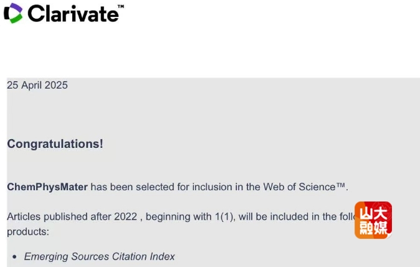This screenshot has height=267, width=420.
Task: Click the bold ChemPhysMater journal name
Action: pos(47,187)
